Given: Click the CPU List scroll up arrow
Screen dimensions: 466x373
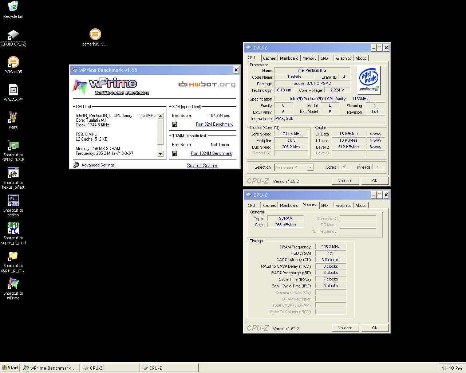Looking at the screenshot, I should pos(160,116).
